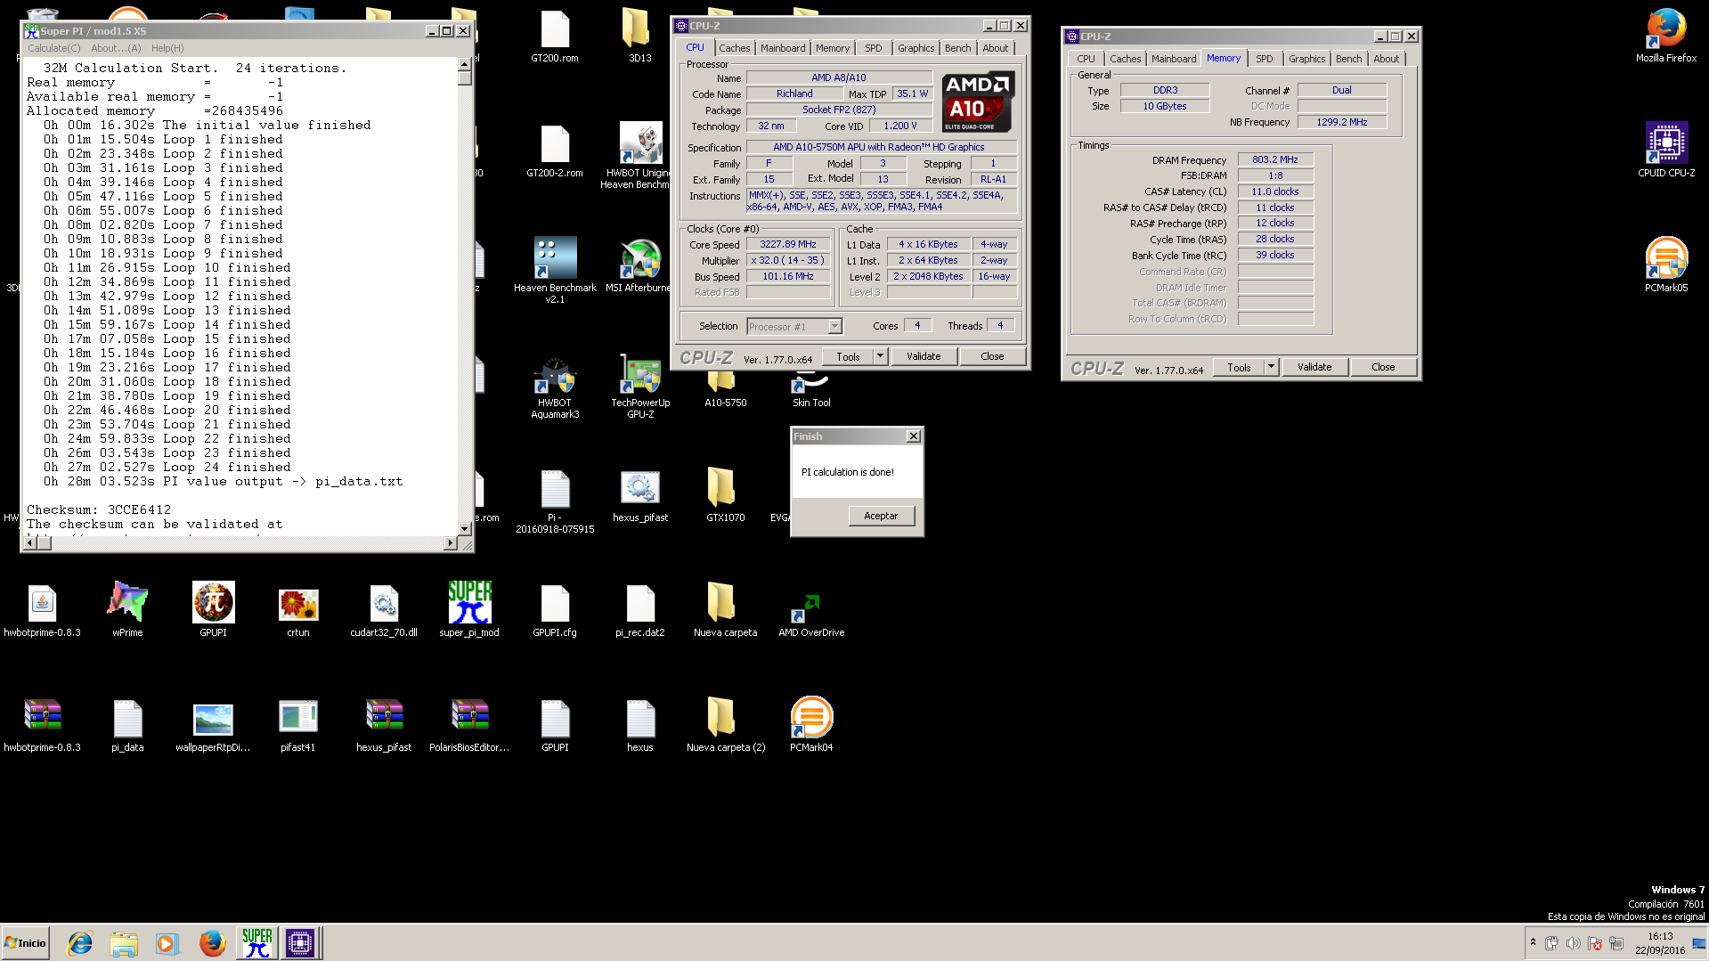The height and width of the screenshot is (961, 1709).
Task: Launch MSI Afterburner shortcut
Action: (638, 265)
